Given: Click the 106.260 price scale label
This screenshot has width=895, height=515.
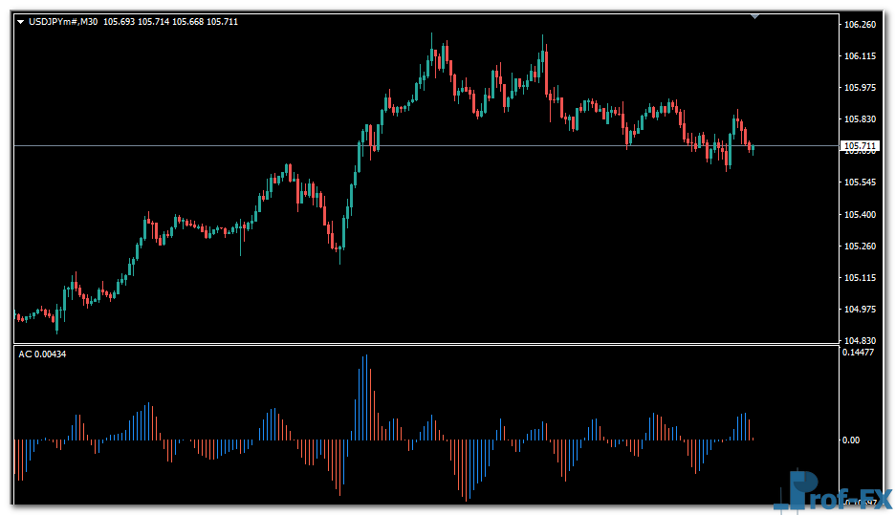Looking at the screenshot, I should [861, 25].
